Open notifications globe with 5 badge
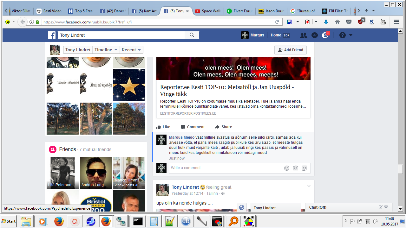 (326, 35)
